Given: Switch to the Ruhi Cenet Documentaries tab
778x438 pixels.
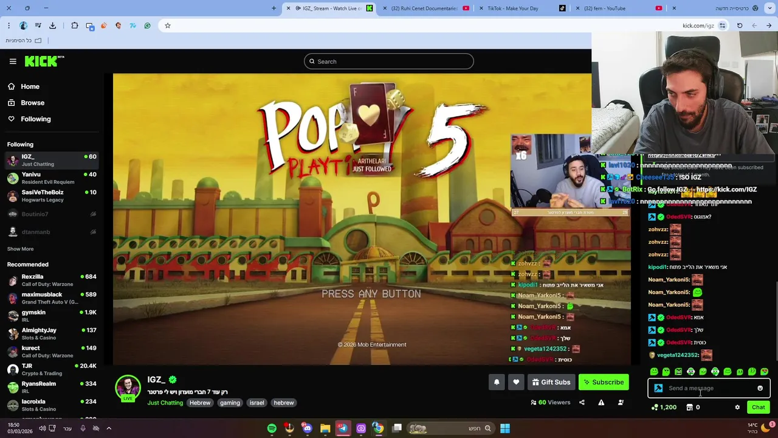Looking at the screenshot, I should (425, 9).
